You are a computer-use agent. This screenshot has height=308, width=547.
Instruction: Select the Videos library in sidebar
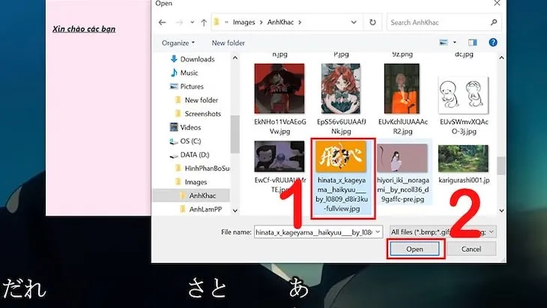190,127
